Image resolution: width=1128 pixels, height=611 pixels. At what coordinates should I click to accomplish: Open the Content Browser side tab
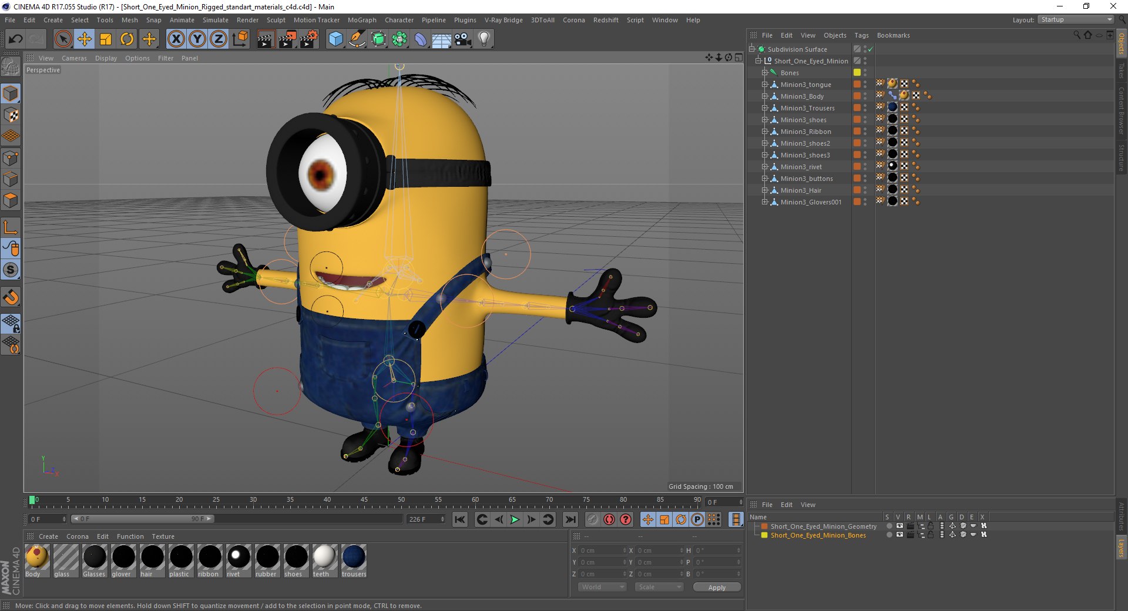pyautogui.click(x=1121, y=110)
